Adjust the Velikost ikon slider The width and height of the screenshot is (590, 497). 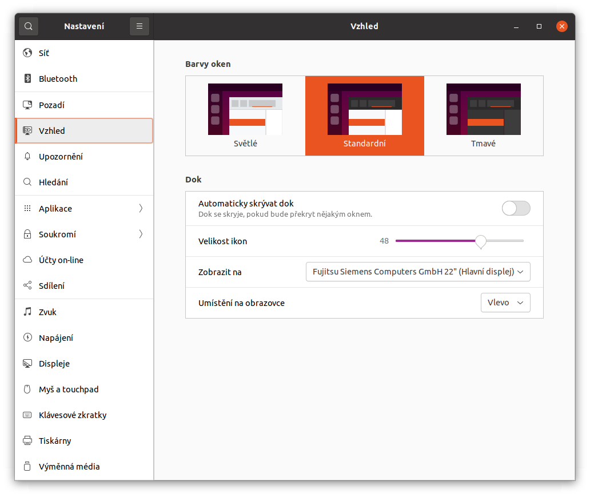pyautogui.click(x=480, y=242)
